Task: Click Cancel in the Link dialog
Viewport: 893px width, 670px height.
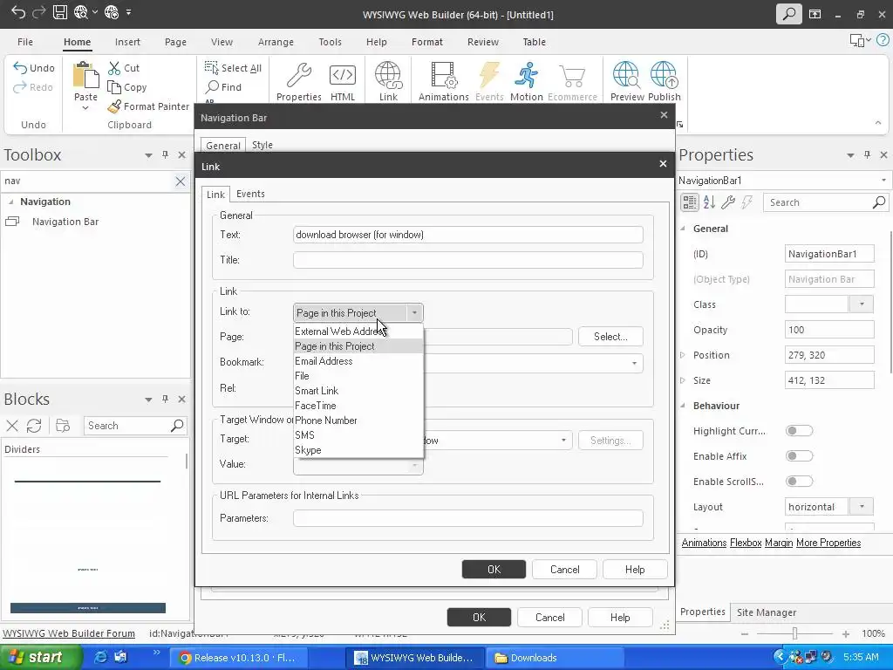Action: pos(564,569)
